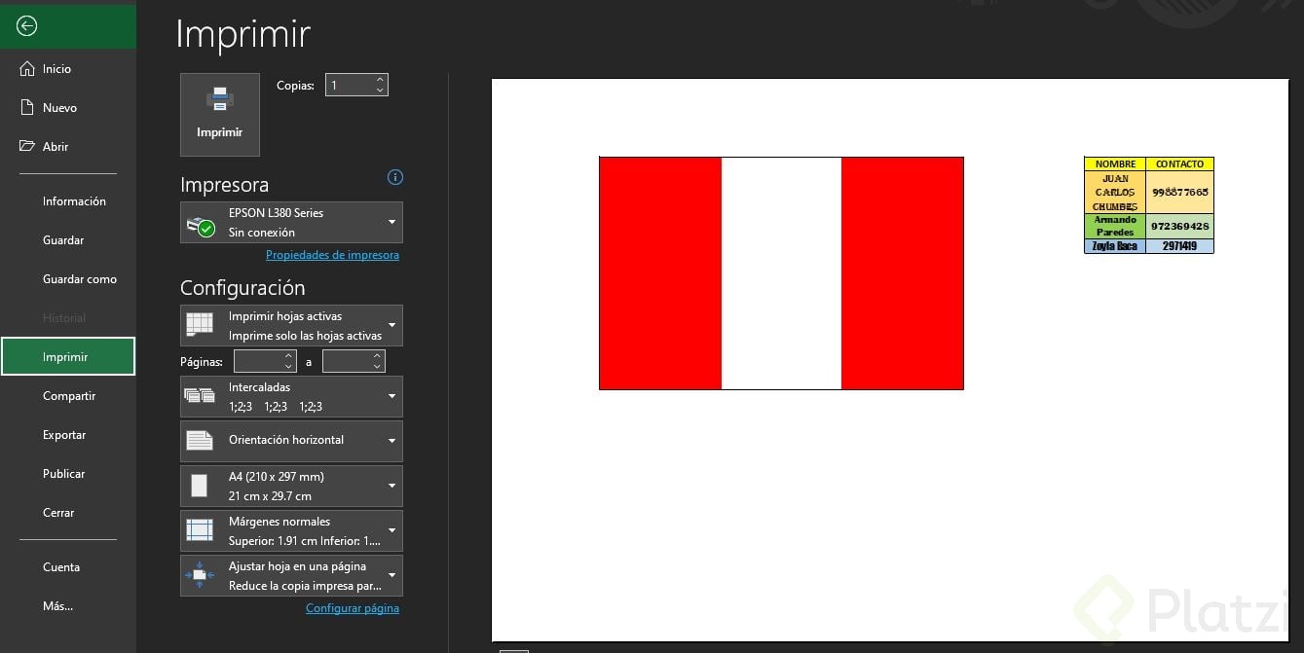Click the Márgenes normales icon
The image size is (1304, 653).
coord(200,530)
